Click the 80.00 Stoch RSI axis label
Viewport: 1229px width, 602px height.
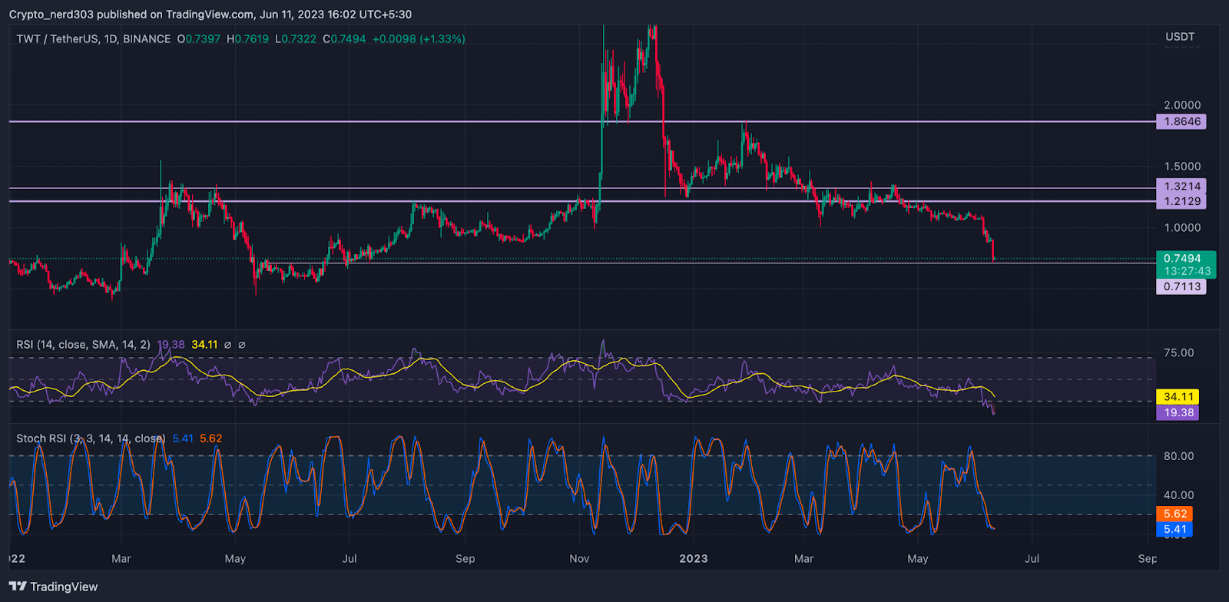click(1178, 456)
